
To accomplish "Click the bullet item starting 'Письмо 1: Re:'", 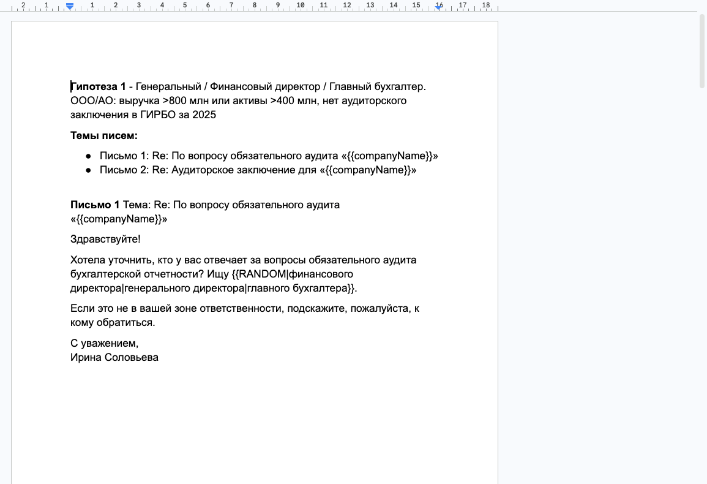I will 269,156.
